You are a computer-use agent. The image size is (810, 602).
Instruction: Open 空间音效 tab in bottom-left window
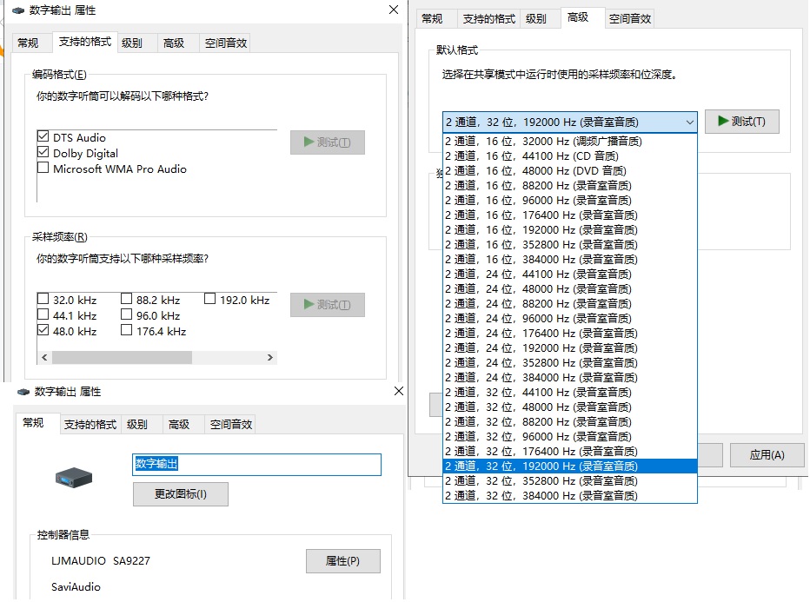pyautogui.click(x=231, y=425)
